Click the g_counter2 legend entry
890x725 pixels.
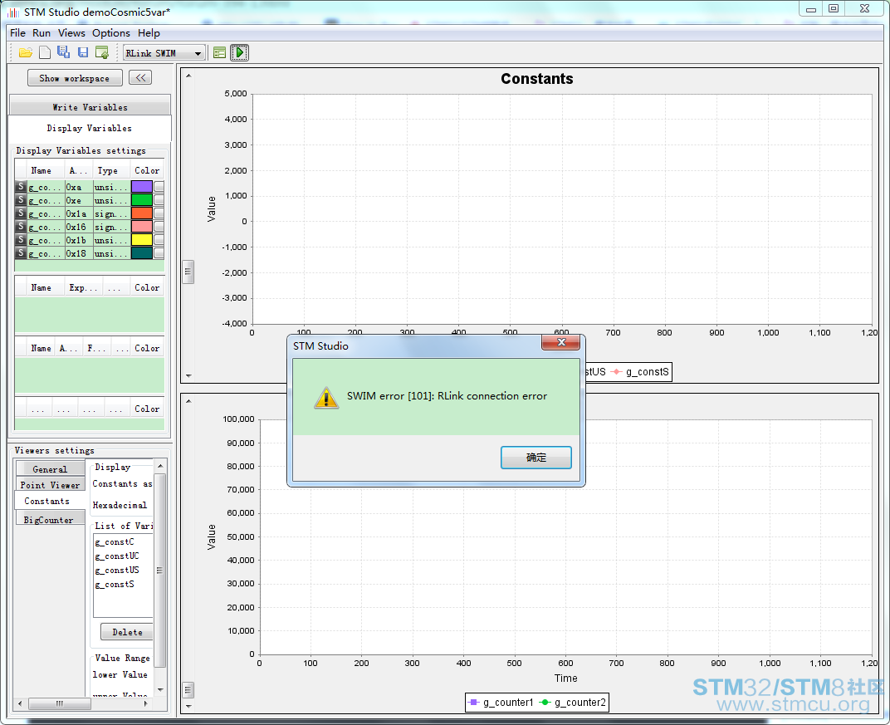pos(573,703)
